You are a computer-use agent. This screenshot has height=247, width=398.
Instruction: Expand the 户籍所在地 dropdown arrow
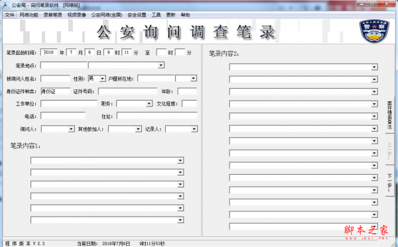194,78
